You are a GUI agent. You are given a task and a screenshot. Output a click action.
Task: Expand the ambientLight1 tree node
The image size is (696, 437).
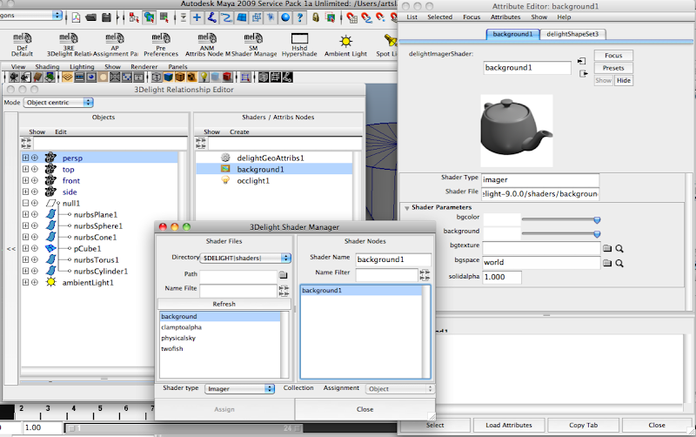pyautogui.click(x=26, y=282)
